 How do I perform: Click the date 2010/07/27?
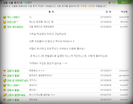(106, 100)
